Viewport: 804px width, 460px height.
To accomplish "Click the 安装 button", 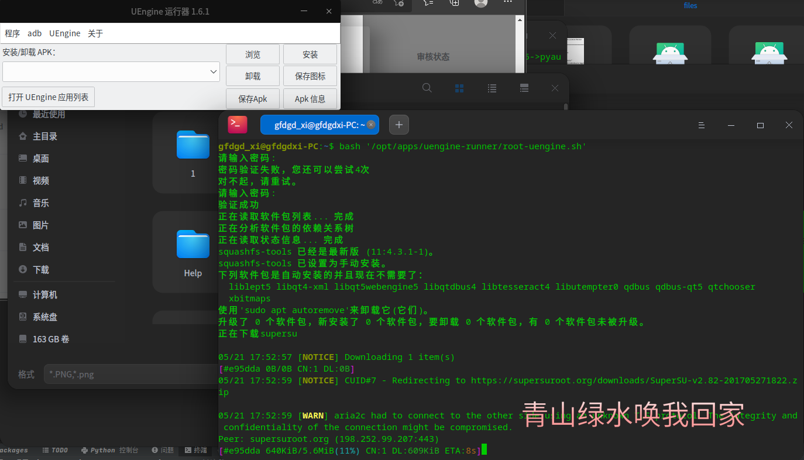I will click(x=310, y=54).
